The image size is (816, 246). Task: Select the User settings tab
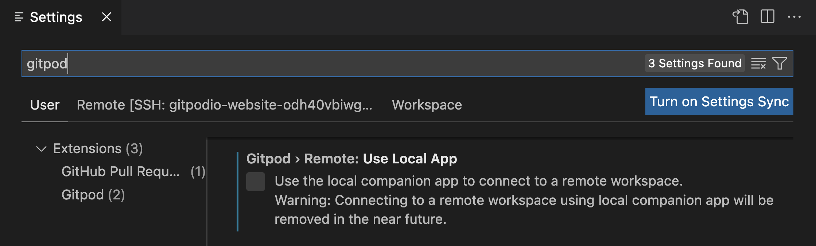(44, 105)
